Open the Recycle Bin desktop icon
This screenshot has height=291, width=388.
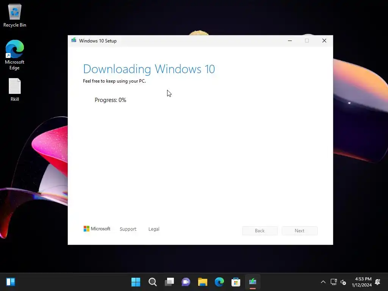tap(15, 15)
